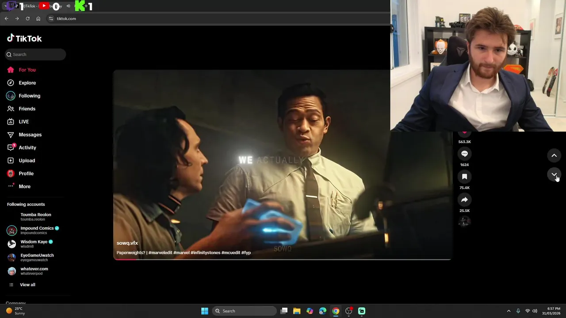Open the Impound Comics account
Image resolution: width=566 pixels, height=318 pixels.
[33, 230]
